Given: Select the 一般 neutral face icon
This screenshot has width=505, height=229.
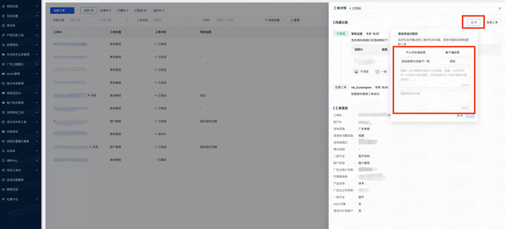Looking at the screenshot, I should (377, 72).
